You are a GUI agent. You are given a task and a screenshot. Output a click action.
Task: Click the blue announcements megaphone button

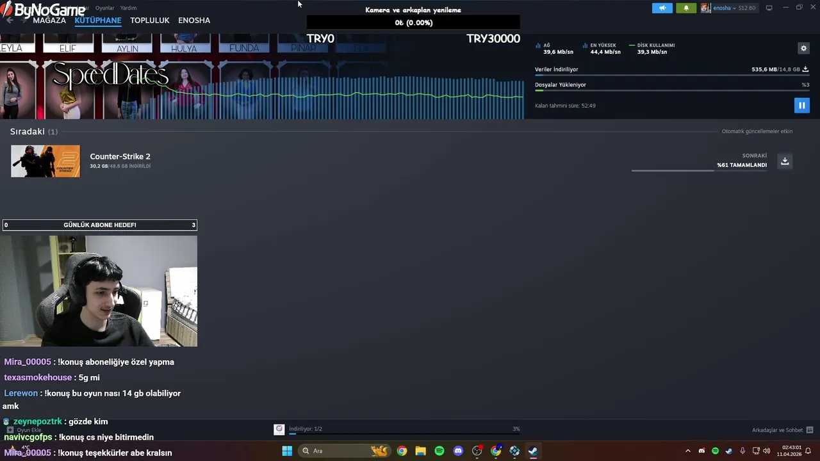pos(662,8)
